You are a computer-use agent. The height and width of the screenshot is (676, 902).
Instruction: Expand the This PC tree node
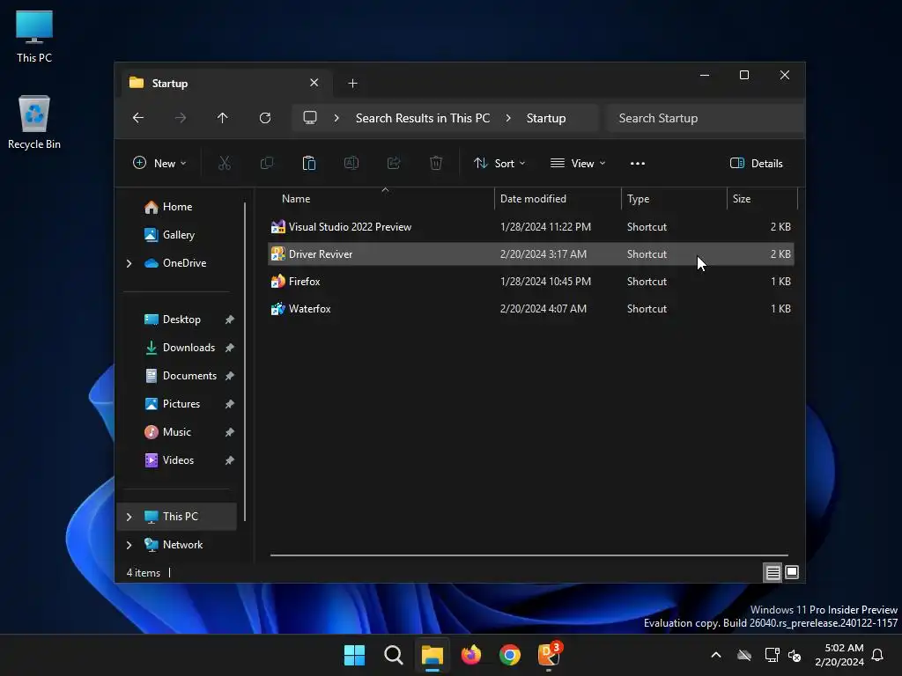(x=129, y=517)
